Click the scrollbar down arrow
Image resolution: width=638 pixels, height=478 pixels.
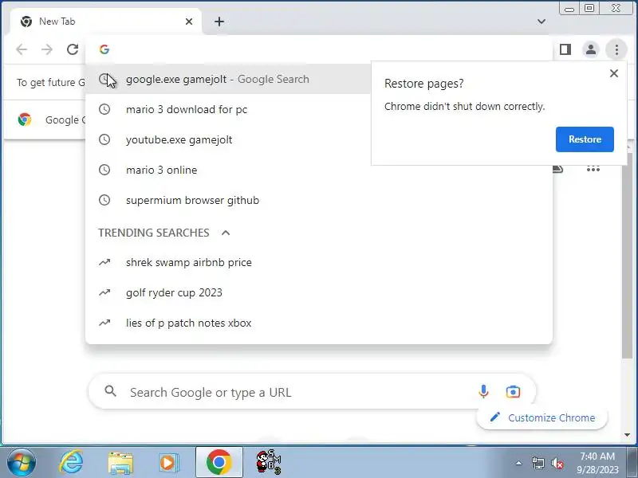(627, 435)
